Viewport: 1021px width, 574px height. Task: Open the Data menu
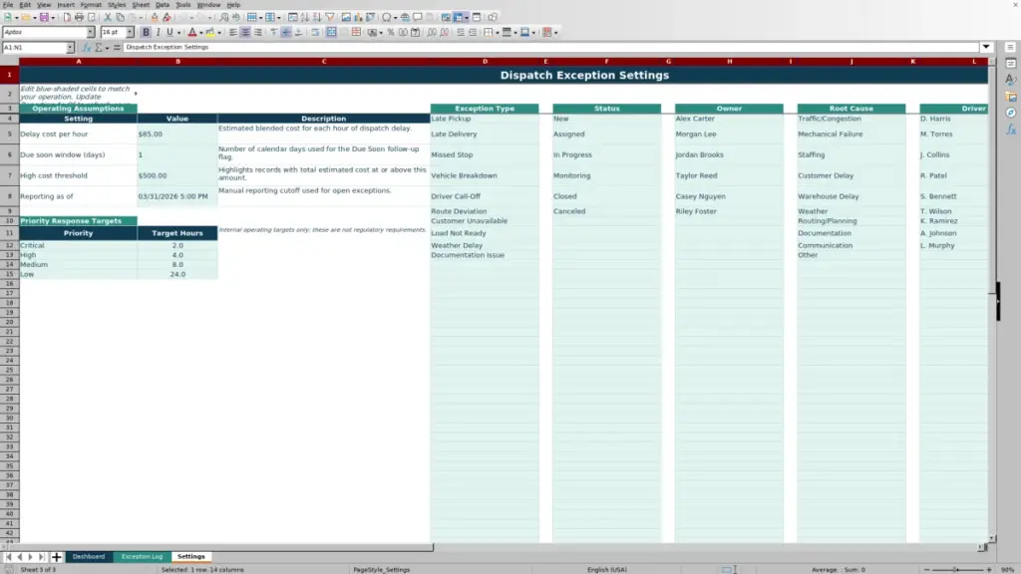[163, 5]
